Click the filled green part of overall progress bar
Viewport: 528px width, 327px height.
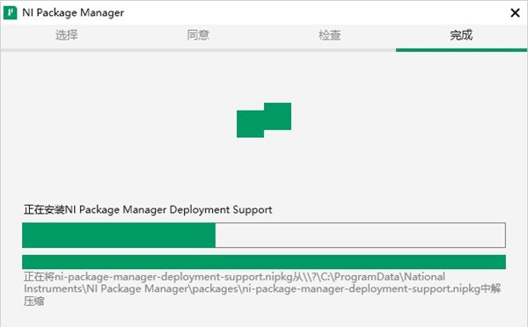point(119,236)
